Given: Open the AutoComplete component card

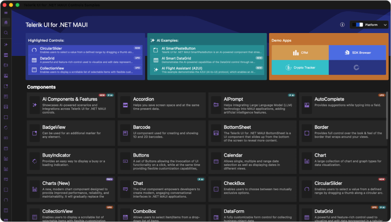Looking at the screenshot, I should 343,105.
